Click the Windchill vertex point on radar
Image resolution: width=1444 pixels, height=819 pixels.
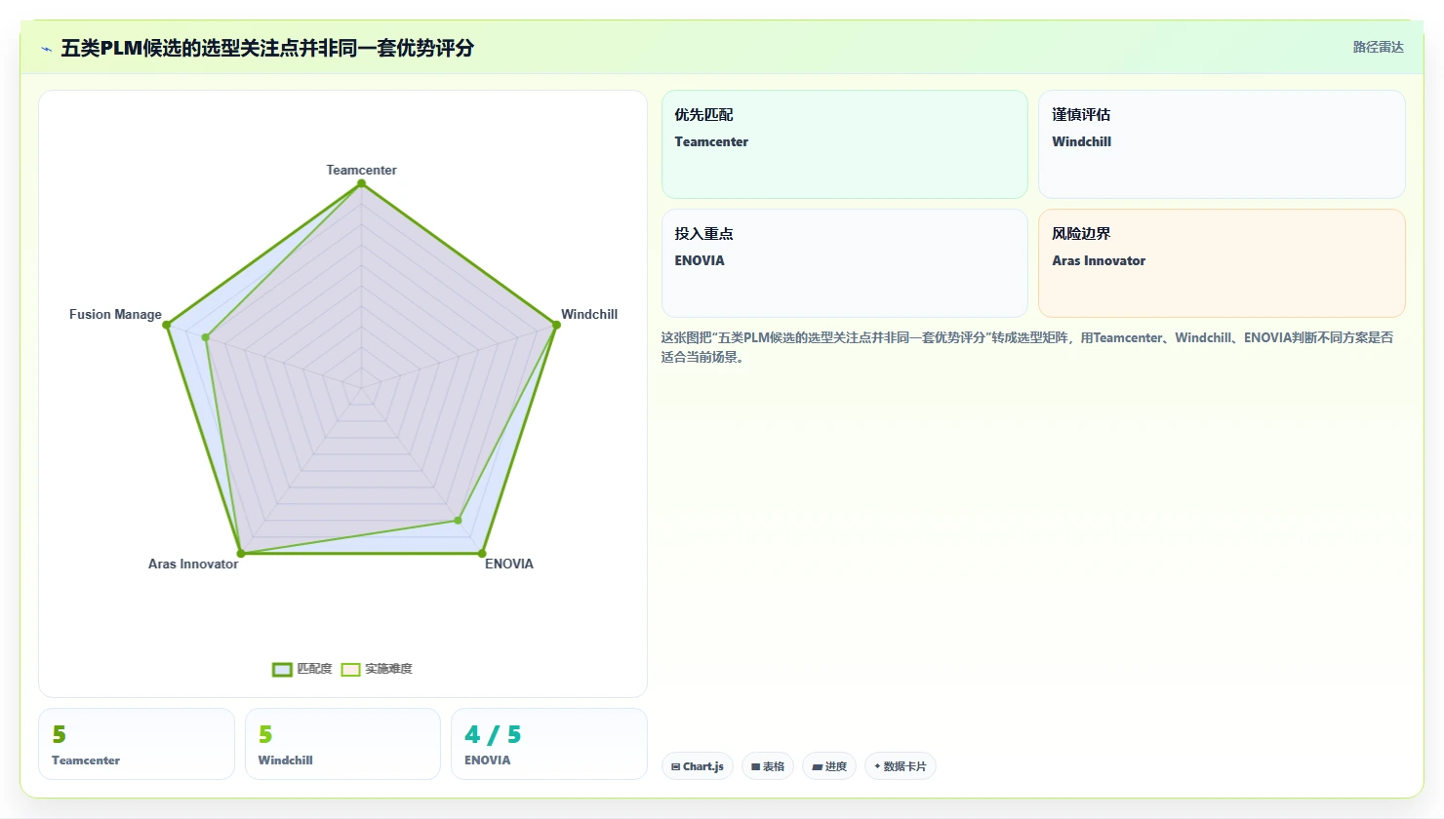556,325
